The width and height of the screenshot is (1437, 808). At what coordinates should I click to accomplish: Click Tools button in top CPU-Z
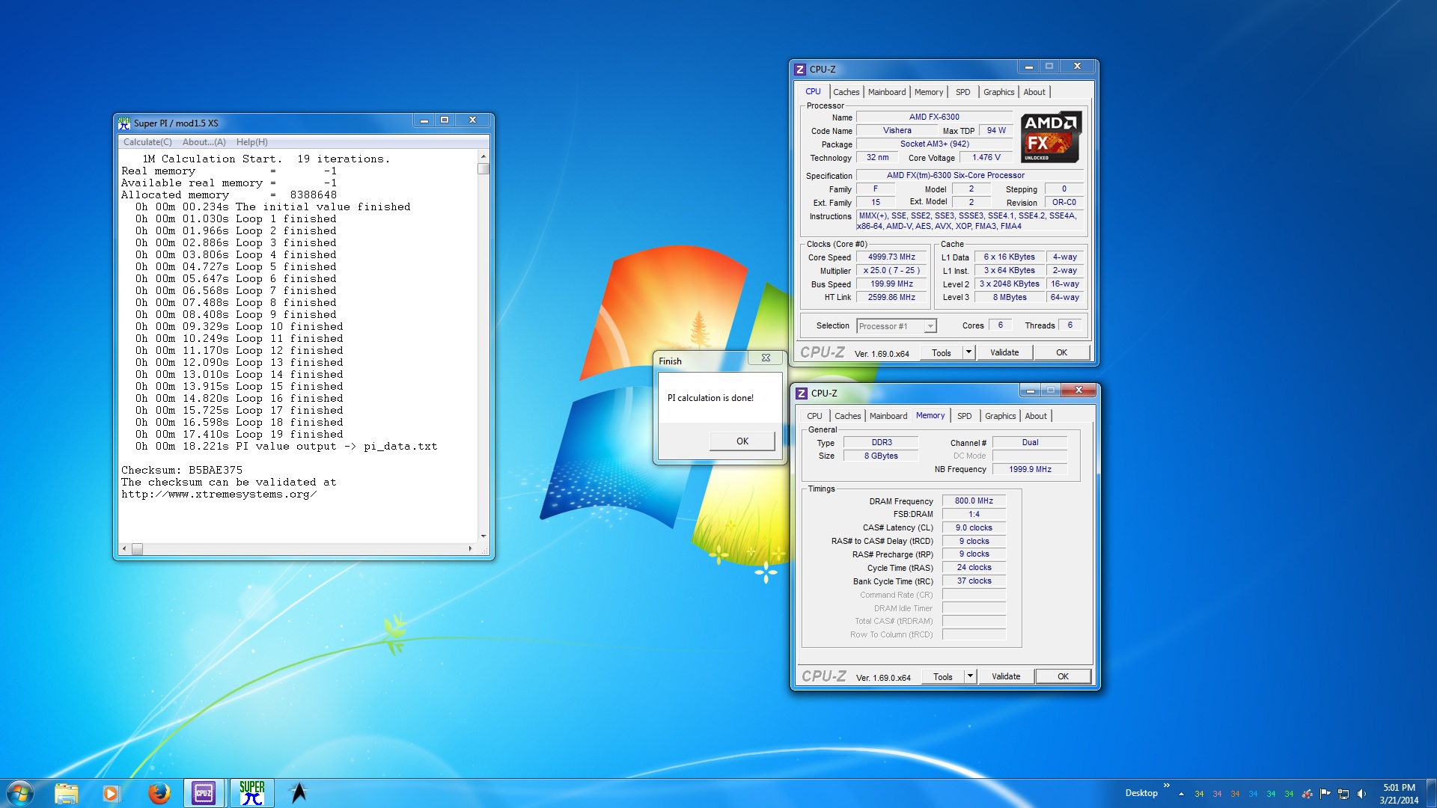point(942,353)
